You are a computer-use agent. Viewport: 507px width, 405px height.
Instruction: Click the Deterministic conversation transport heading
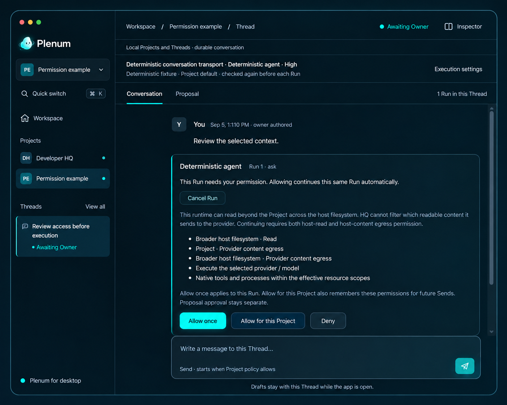tap(211, 64)
